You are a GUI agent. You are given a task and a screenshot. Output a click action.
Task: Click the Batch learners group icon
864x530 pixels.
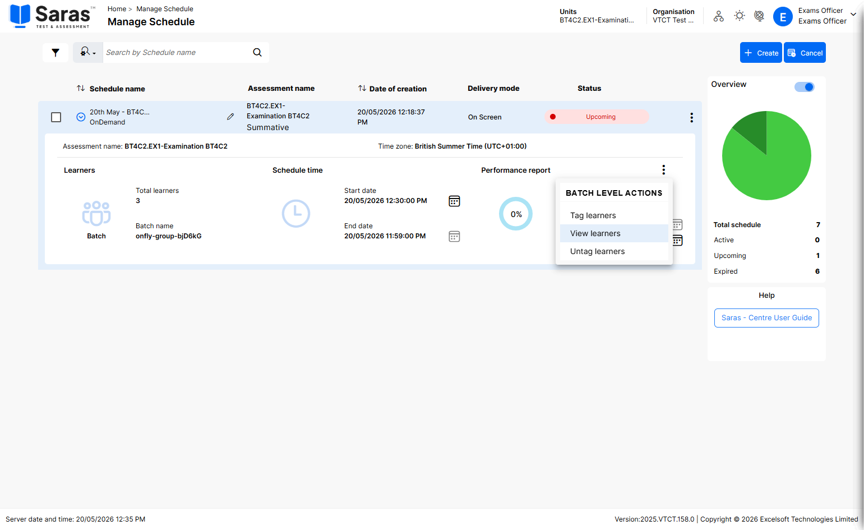pos(96,213)
